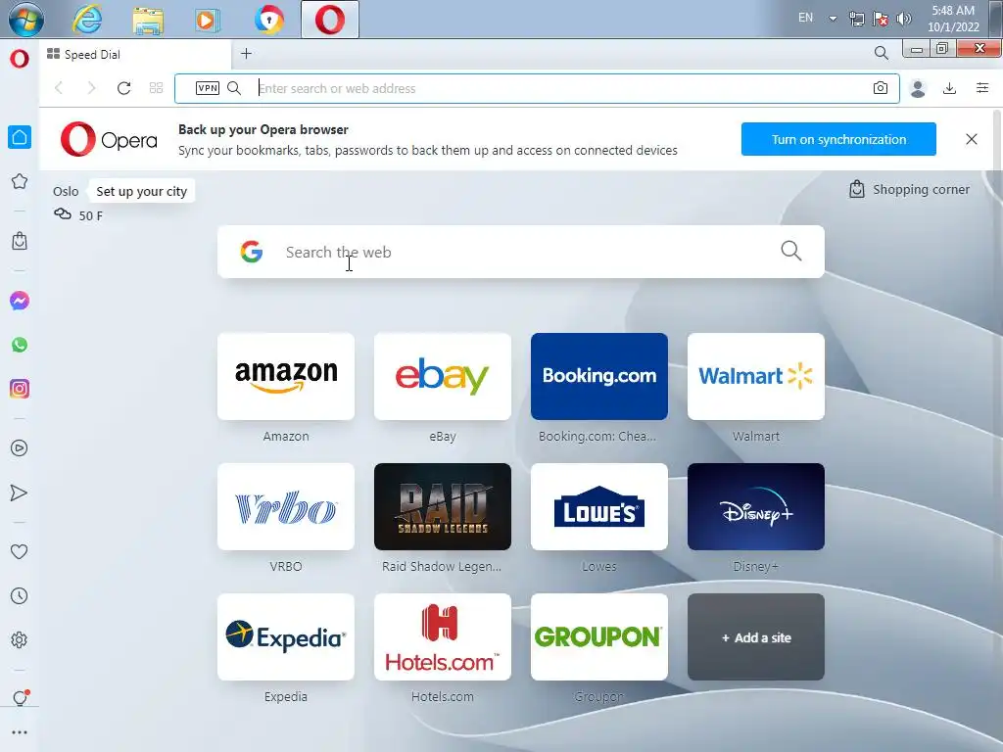Viewport: 1003px width, 752px height.
Task: Open the Opera menu logo button
Action: pyautogui.click(x=20, y=59)
